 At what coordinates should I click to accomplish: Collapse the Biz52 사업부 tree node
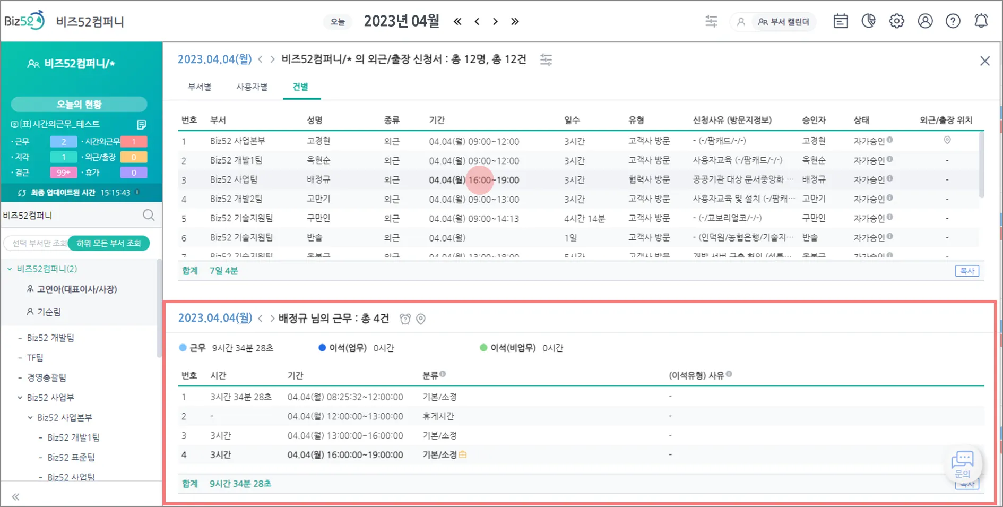[x=20, y=398]
